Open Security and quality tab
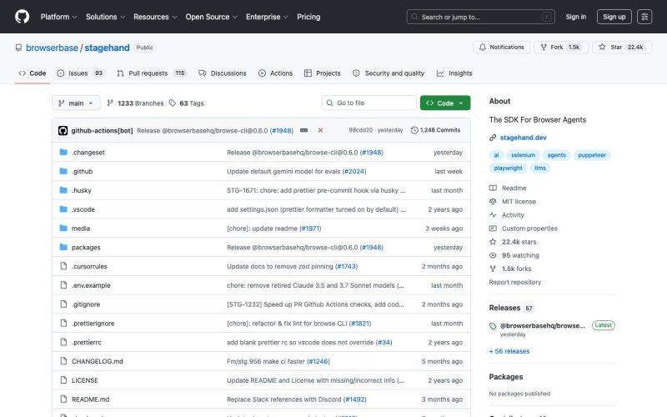This screenshot has height=417, width=667. point(389,73)
